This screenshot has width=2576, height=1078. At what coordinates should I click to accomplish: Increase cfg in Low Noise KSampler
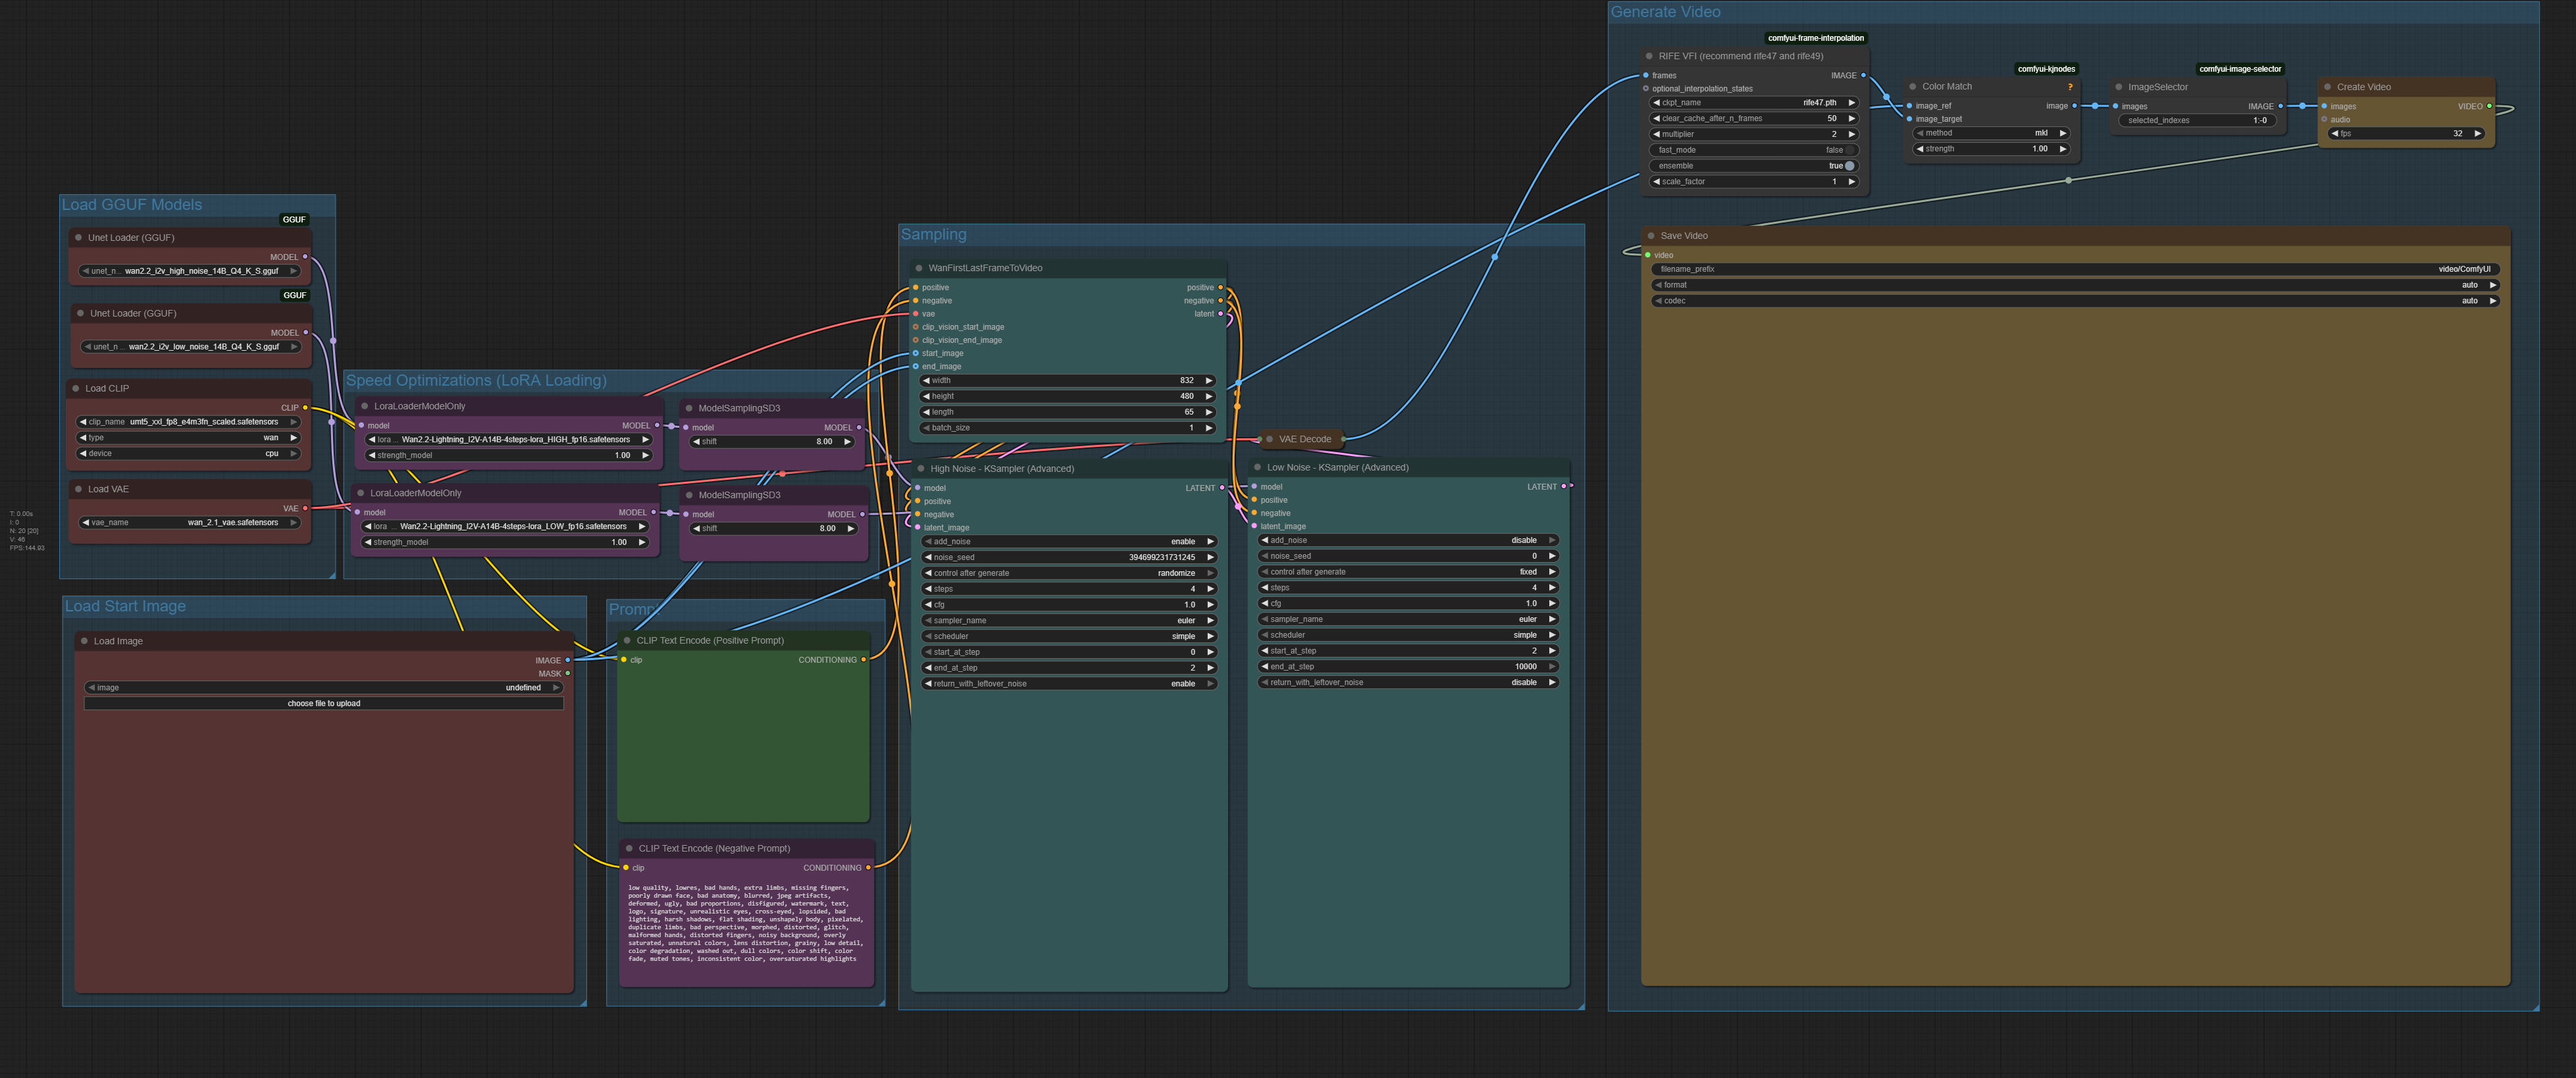pos(1552,603)
